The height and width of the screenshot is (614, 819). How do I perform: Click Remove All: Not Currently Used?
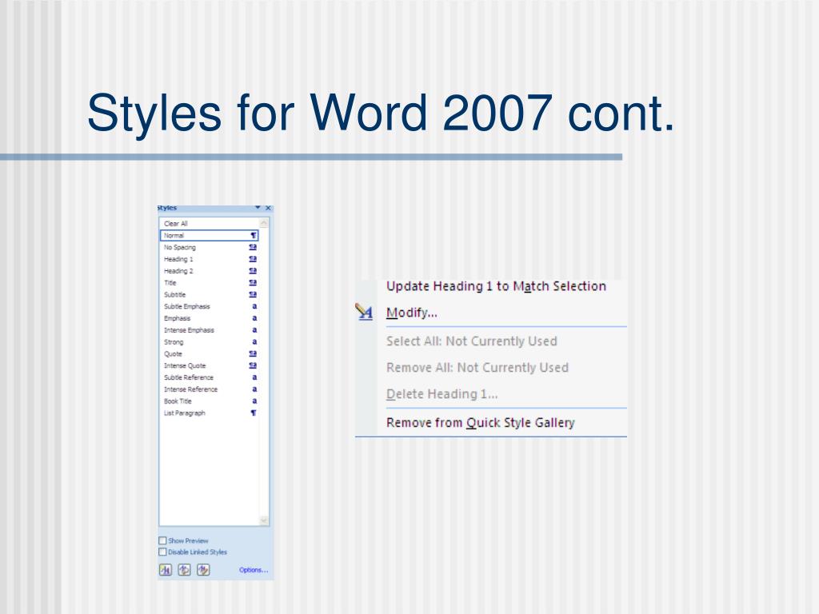477,368
